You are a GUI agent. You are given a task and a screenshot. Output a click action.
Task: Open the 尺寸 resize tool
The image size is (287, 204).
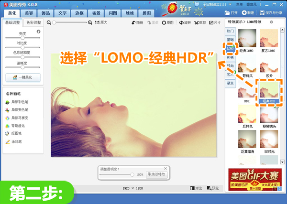pyautogui.click(x=215, y=22)
